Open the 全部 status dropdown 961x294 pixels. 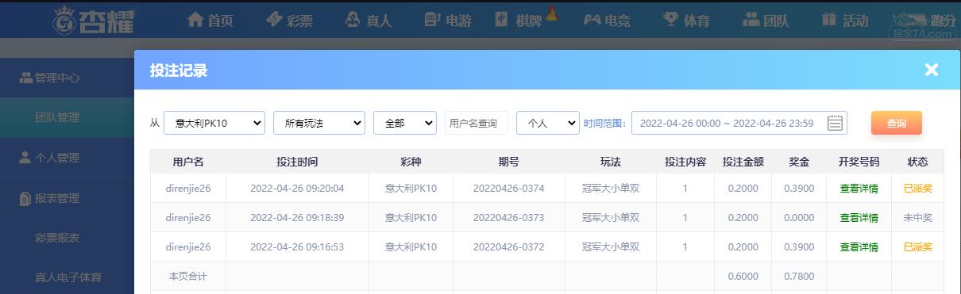click(x=405, y=123)
